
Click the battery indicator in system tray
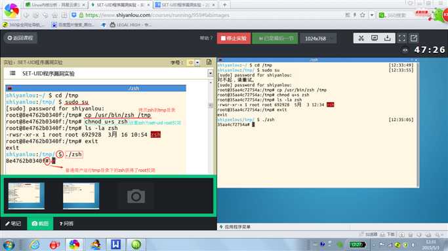click(x=357, y=244)
